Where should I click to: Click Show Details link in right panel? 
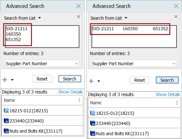coord(168,94)
